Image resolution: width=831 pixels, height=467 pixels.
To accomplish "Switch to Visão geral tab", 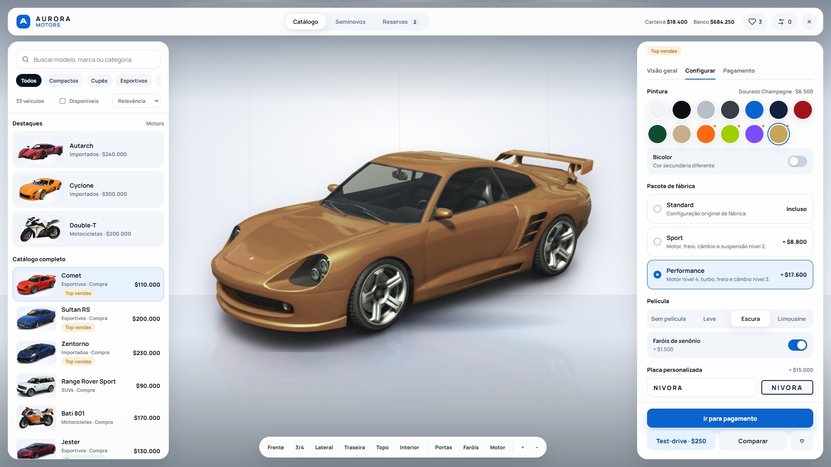I will point(662,71).
